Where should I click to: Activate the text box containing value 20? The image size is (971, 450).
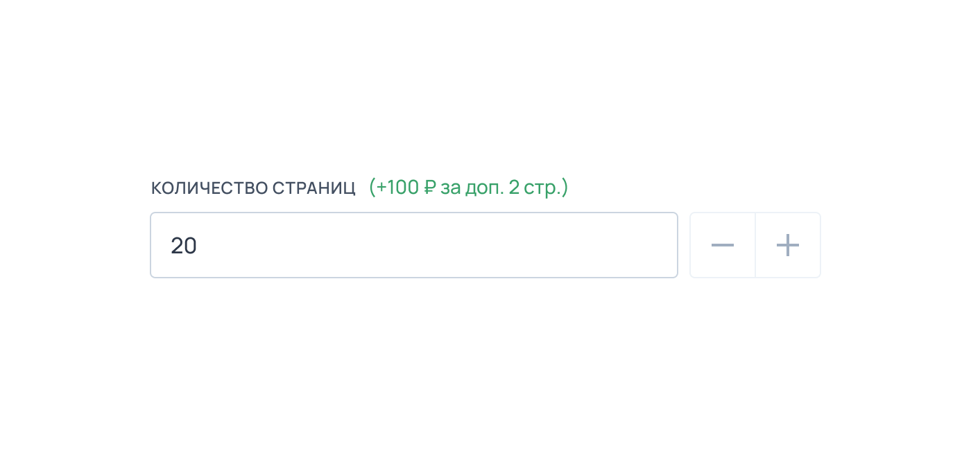click(414, 245)
